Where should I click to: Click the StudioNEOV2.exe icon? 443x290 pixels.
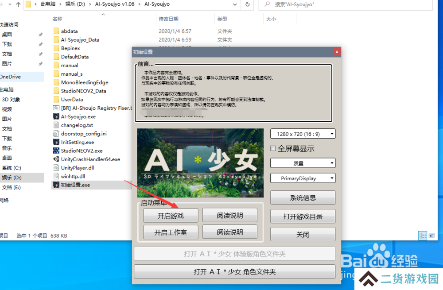[56, 151]
